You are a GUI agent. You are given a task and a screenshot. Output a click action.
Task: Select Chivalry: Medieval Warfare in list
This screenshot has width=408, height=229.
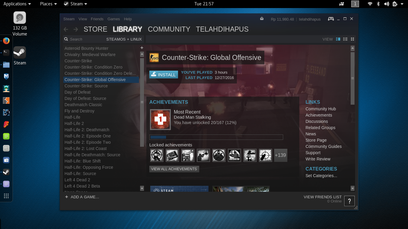coord(90,55)
